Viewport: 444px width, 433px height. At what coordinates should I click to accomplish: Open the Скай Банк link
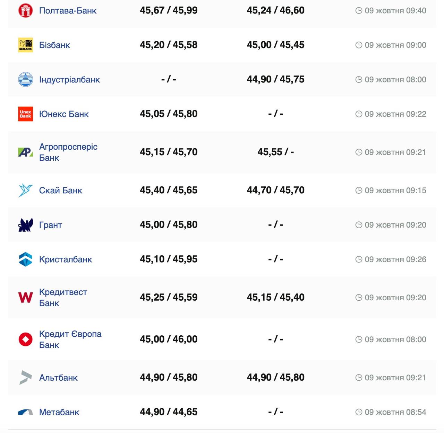pyautogui.click(x=61, y=191)
